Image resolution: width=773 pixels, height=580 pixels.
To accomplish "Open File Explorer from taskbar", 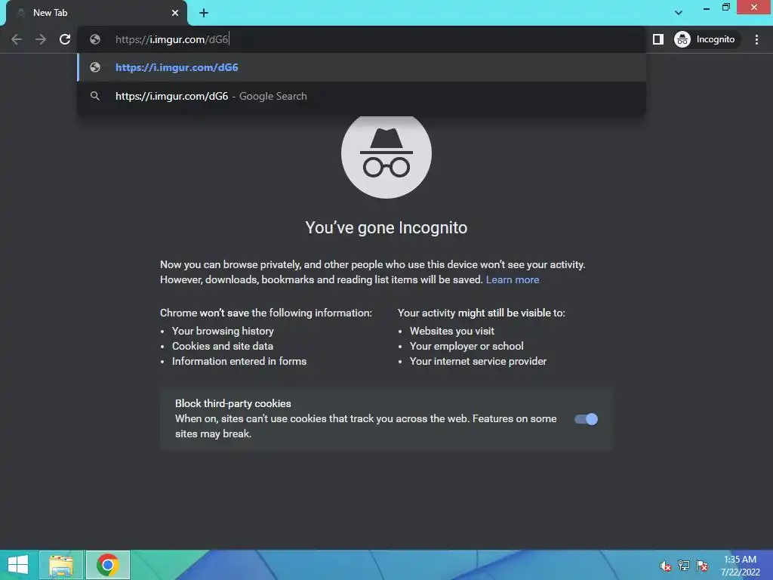I will [x=61, y=565].
